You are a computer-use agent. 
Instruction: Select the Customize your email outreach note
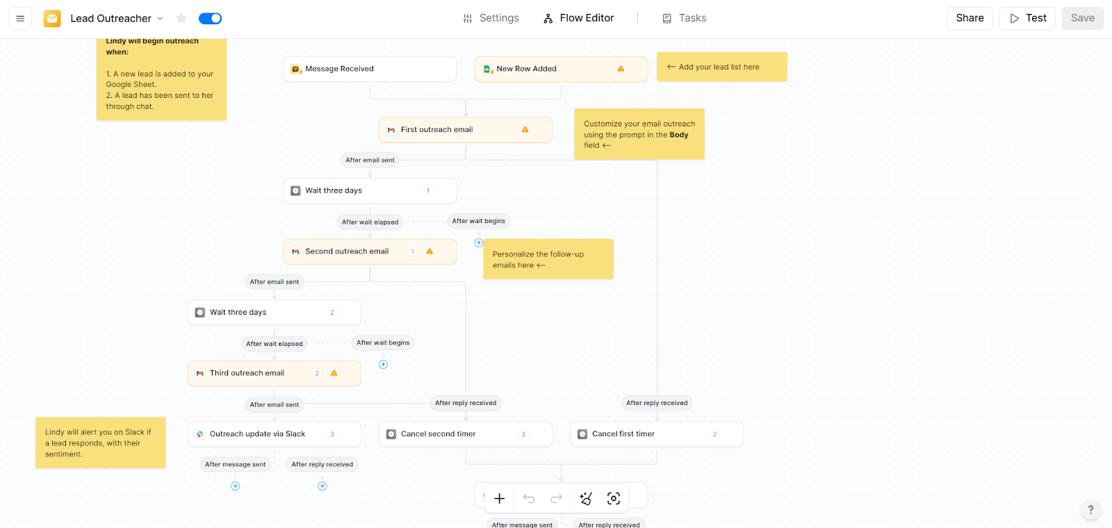pyautogui.click(x=639, y=134)
